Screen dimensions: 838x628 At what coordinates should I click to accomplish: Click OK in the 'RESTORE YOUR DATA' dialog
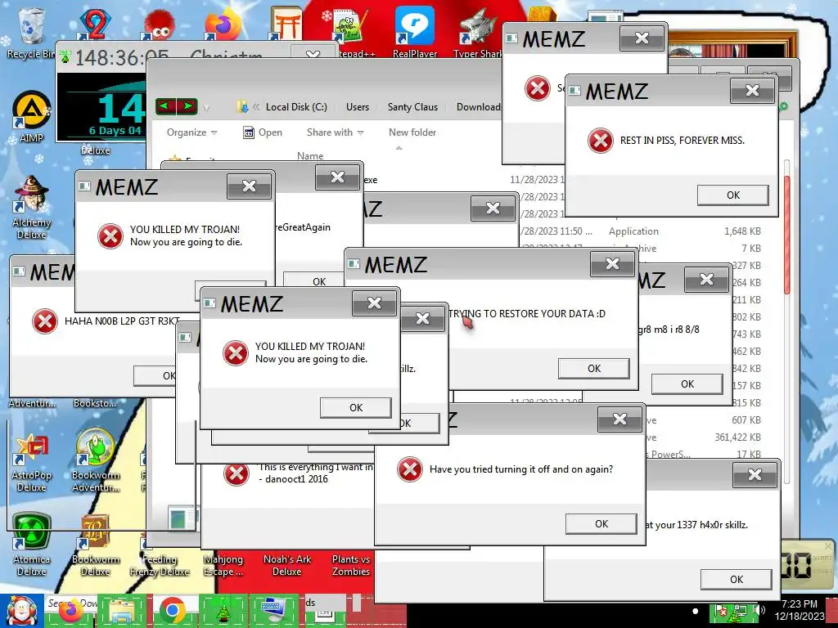594,368
